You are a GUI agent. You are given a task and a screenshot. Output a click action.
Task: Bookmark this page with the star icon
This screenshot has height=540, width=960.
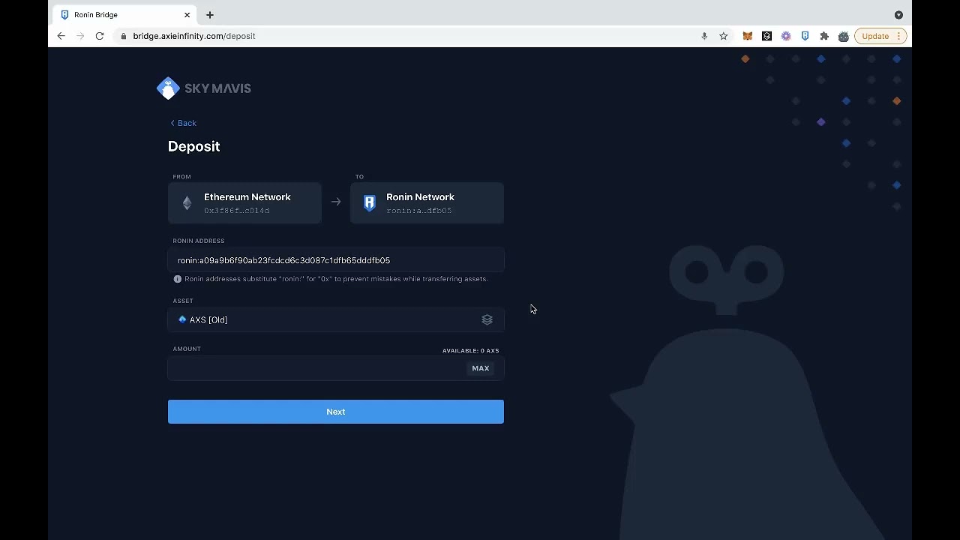pyautogui.click(x=724, y=36)
